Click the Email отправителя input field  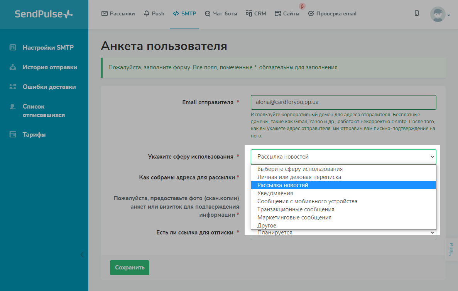click(x=343, y=102)
